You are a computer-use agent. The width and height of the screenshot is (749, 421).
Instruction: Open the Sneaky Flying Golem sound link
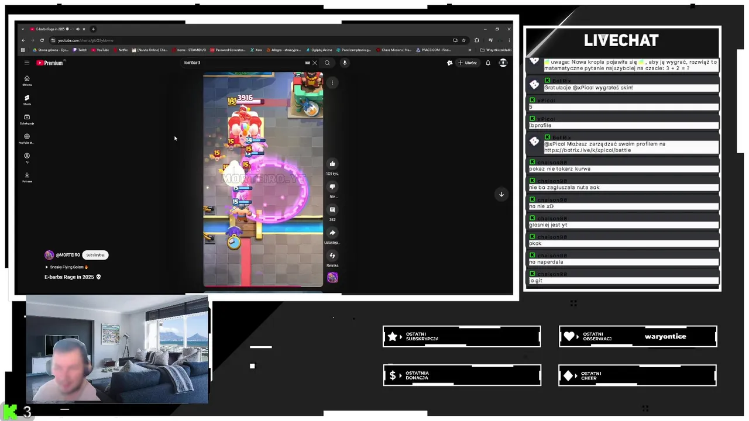coord(66,267)
